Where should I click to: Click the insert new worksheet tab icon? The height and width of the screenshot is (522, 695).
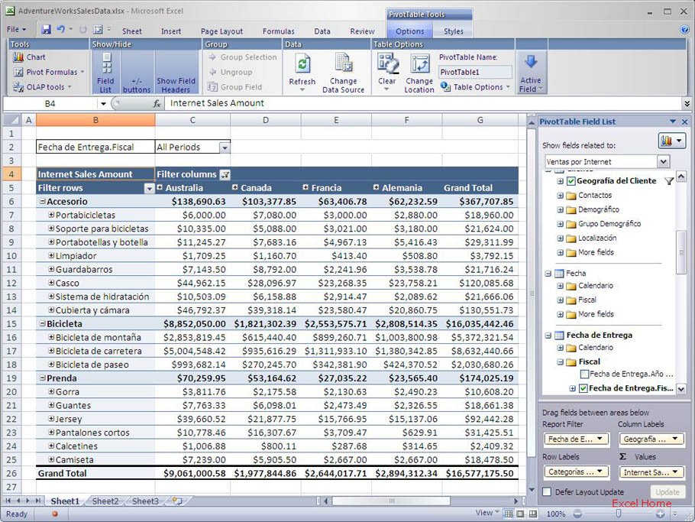click(177, 501)
